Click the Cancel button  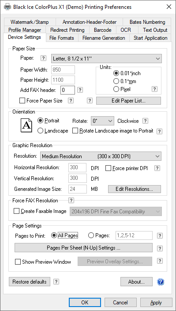(x=120, y=303)
